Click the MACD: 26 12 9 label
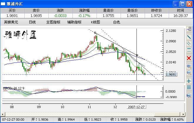The image size is (194, 123). point(14,88)
